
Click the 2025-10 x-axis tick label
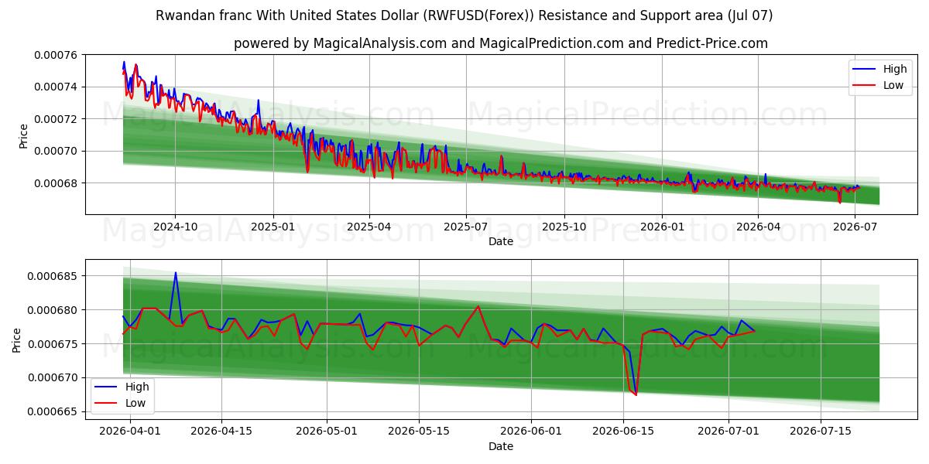[564, 227]
